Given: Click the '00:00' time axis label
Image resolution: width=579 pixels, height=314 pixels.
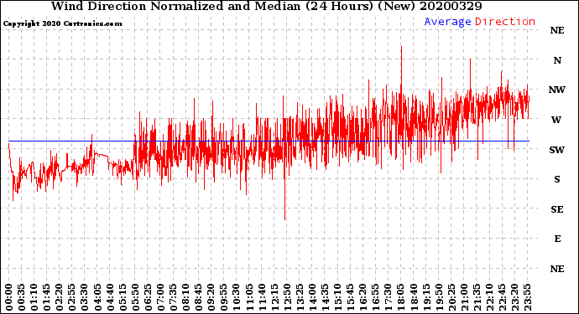Looking at the screenshot, I should 9,297.
